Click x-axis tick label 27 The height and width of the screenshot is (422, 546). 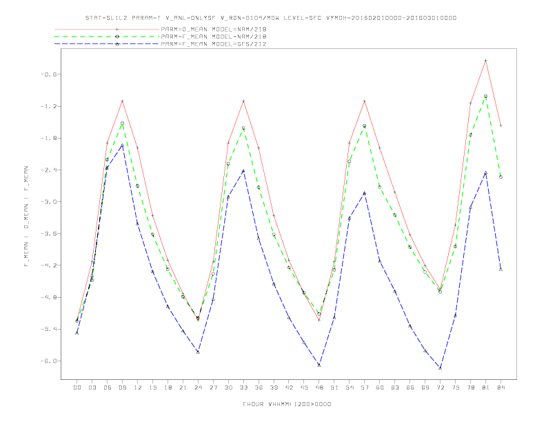tap(213, 388)
